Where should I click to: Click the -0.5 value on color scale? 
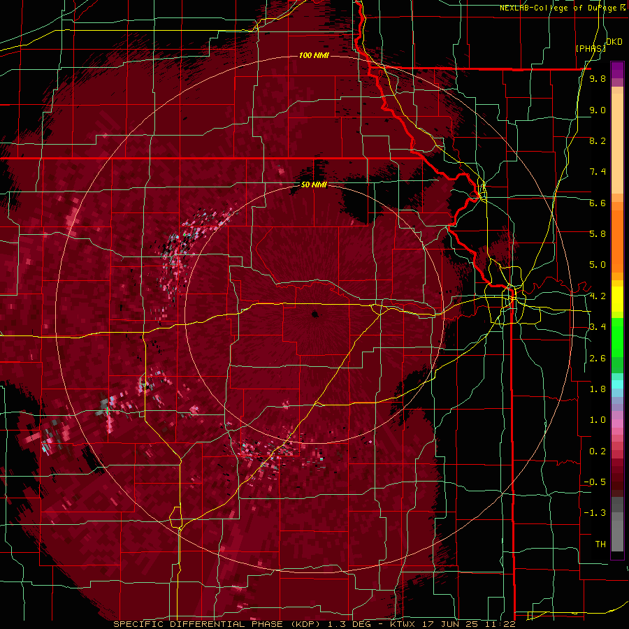point(595,482)
